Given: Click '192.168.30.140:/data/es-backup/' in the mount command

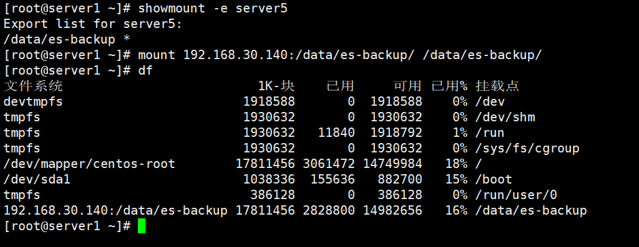Looking at the screenshot, I should pyautogui.click(x=299, y=55).
